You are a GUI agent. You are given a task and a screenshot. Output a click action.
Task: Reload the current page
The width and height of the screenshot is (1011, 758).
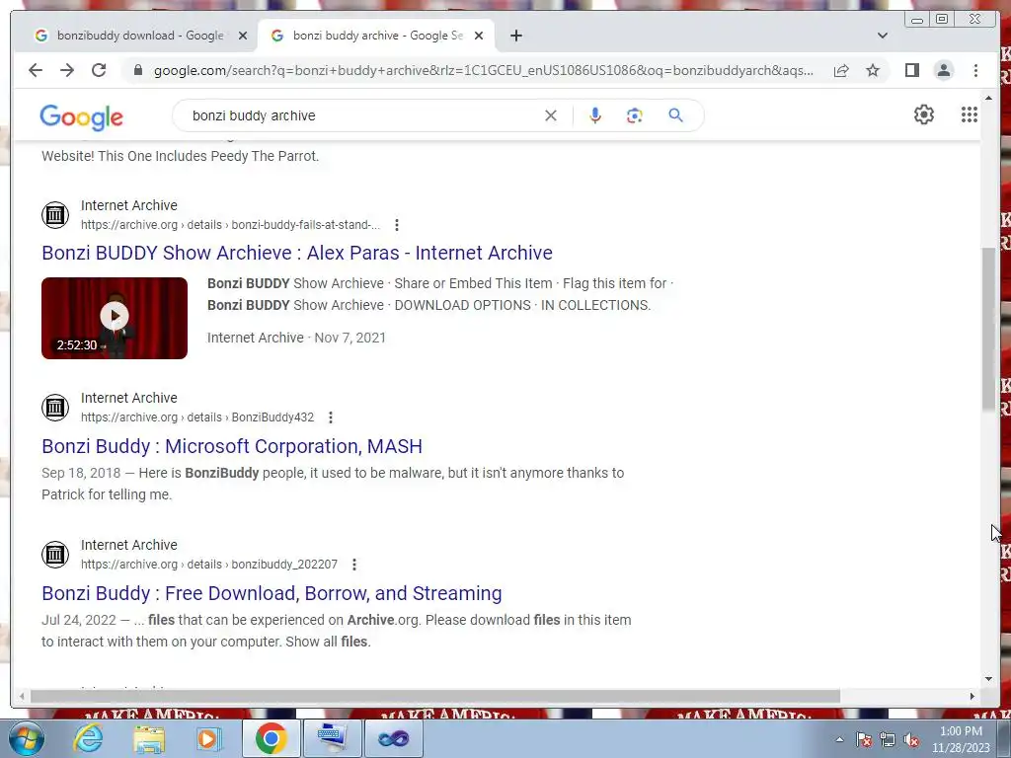[x=99, y=70]
